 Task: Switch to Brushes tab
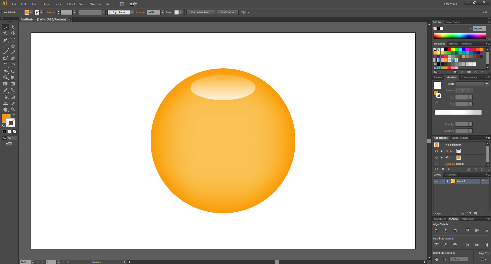pyautogui.click(x=453, y=44)
